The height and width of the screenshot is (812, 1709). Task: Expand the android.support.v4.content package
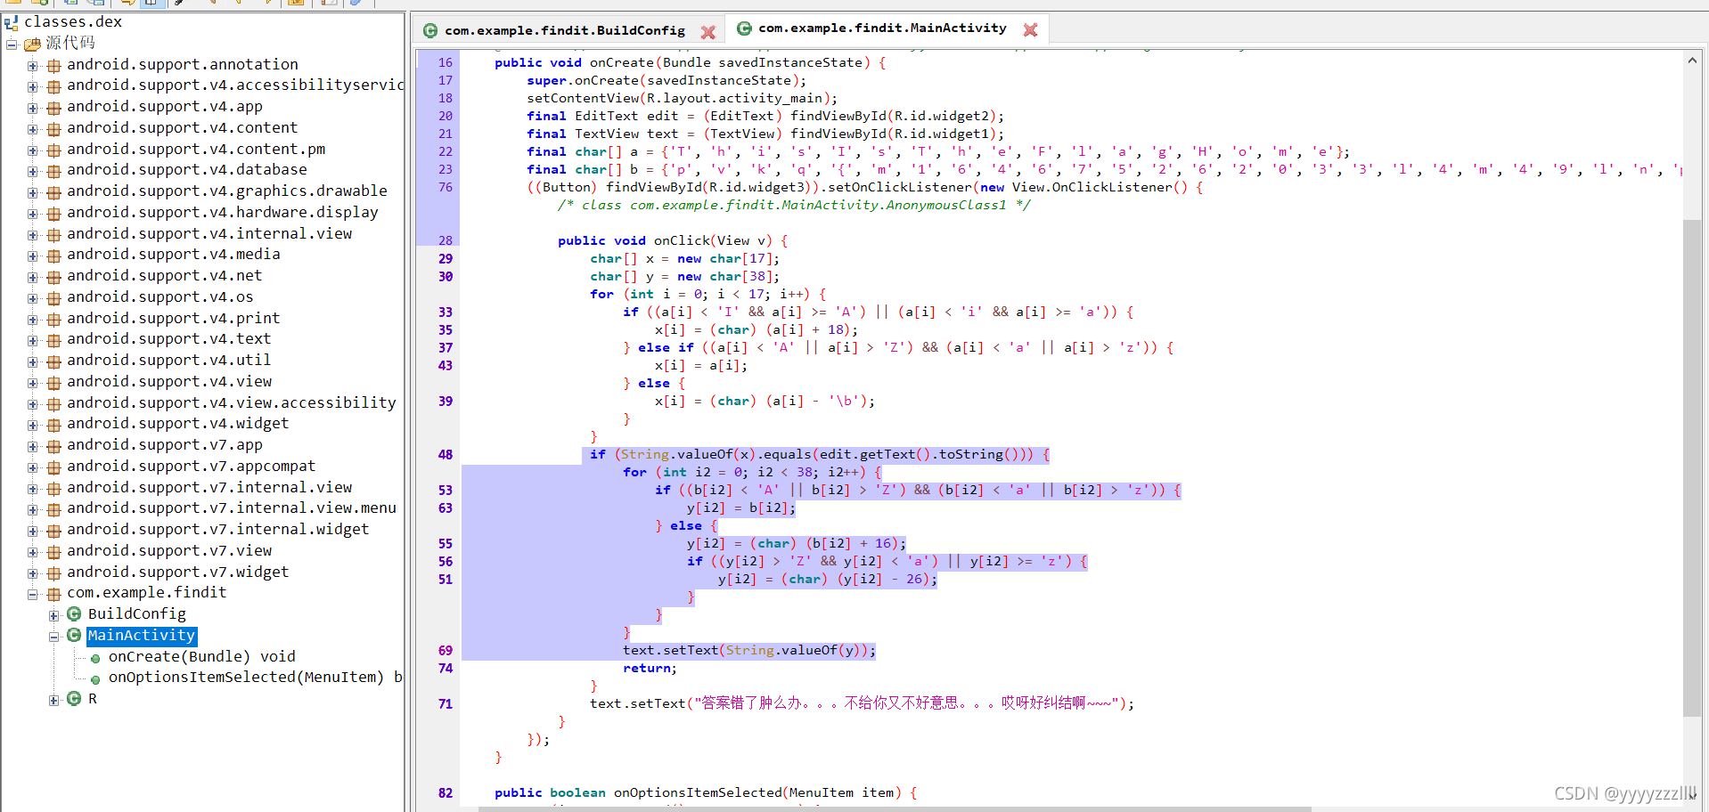click(x=32, y=129)
